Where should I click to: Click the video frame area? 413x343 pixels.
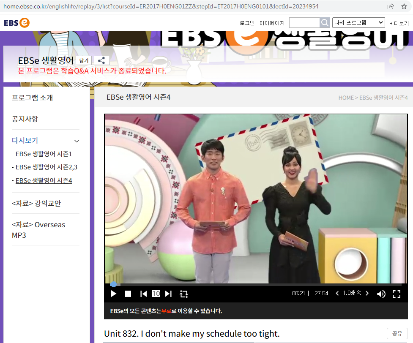(x=256, y=199)
